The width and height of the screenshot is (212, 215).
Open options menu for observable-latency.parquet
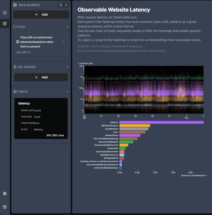tap(63, 42)
